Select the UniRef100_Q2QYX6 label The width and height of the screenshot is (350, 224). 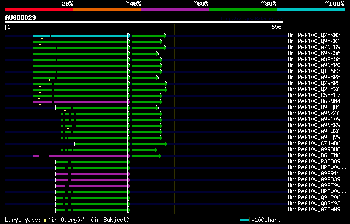click(314, 90)
